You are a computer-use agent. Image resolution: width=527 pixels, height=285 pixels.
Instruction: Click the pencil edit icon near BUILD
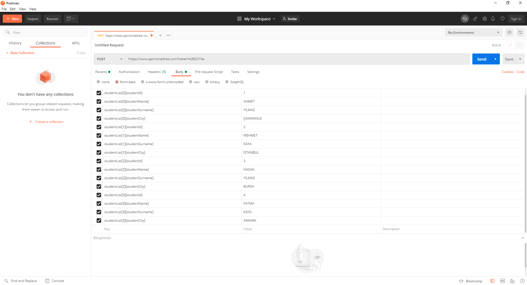510,45
